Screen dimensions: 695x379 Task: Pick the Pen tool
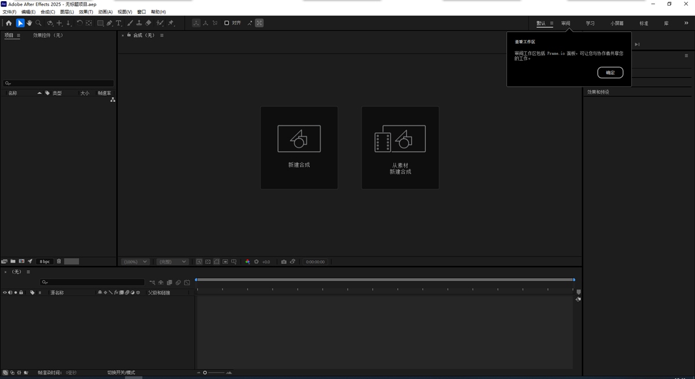(x=109, y=23)
